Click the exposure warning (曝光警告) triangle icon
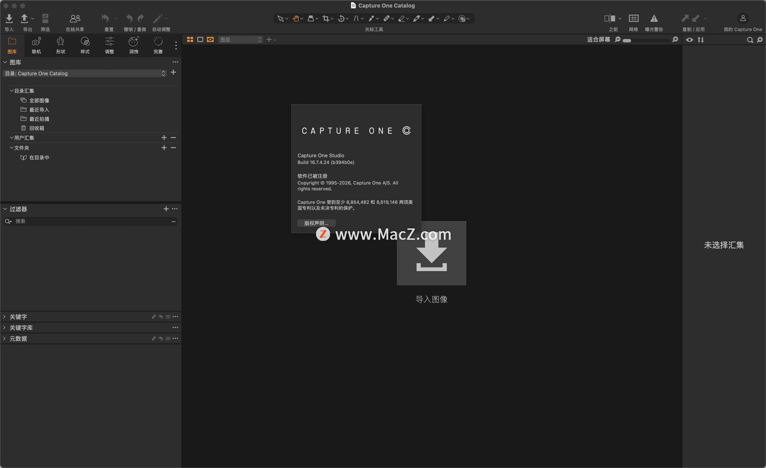766x468 pixels. point(654,19)
